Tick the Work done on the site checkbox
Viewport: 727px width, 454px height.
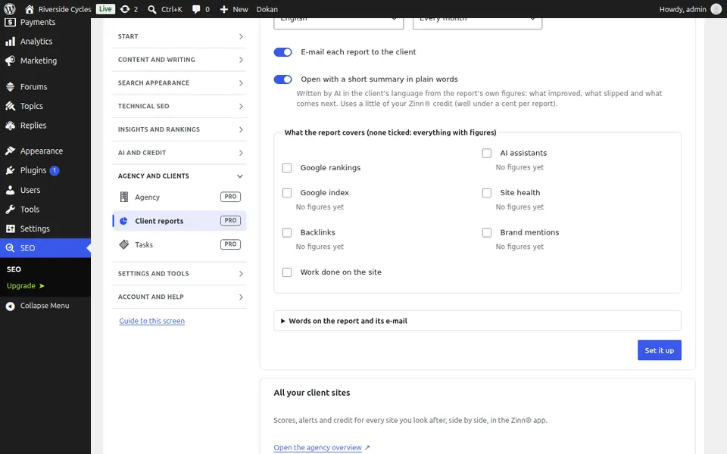point(287,272)
